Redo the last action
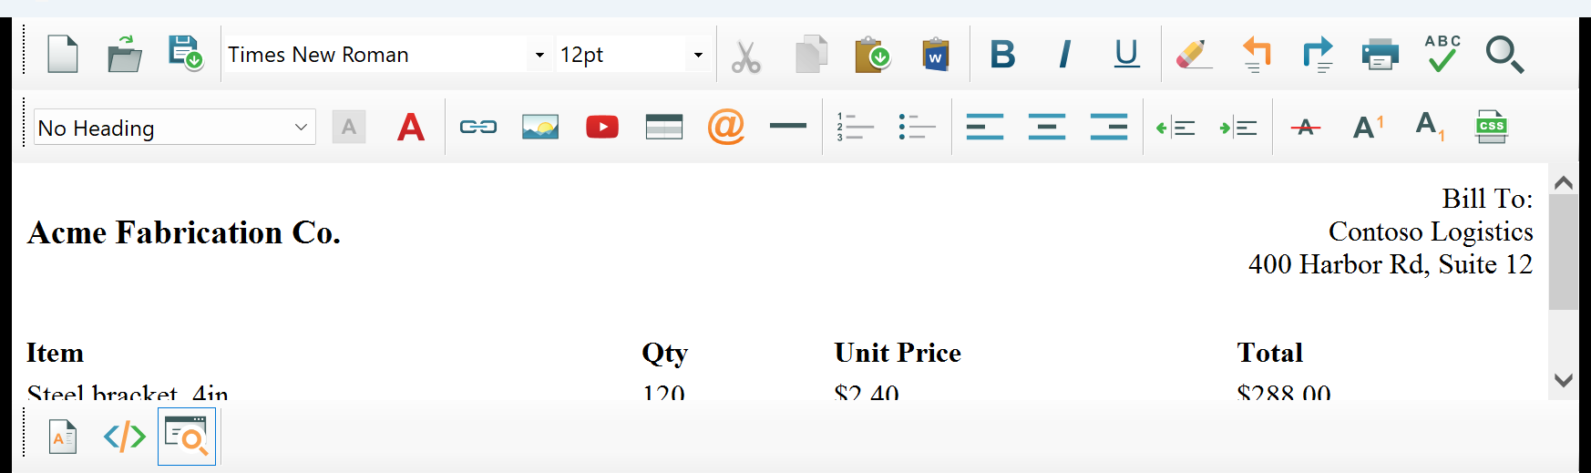Screen dimensions: 1591x473 pos(1318,55)
